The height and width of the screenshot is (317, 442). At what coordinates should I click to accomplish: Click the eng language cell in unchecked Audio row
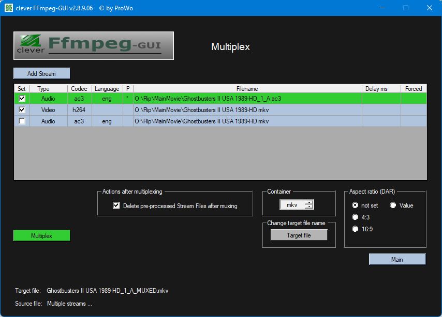point(107,121)
